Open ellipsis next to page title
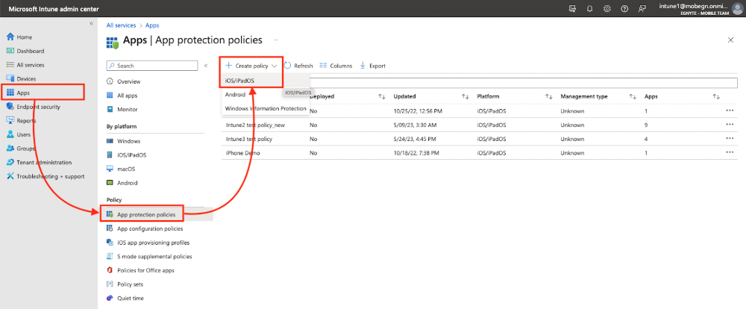The width and height of the screenshot is (746, 309). (x=276, y=40)
